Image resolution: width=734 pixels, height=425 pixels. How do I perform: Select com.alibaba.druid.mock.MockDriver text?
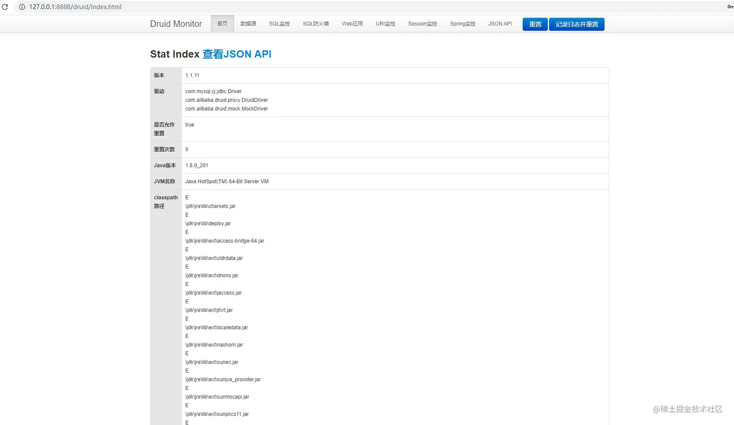[226, 109]
